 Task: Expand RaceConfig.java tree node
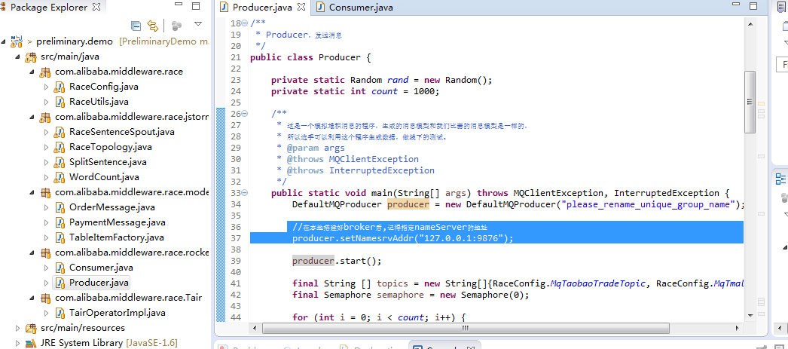click(x=47, y=87)
